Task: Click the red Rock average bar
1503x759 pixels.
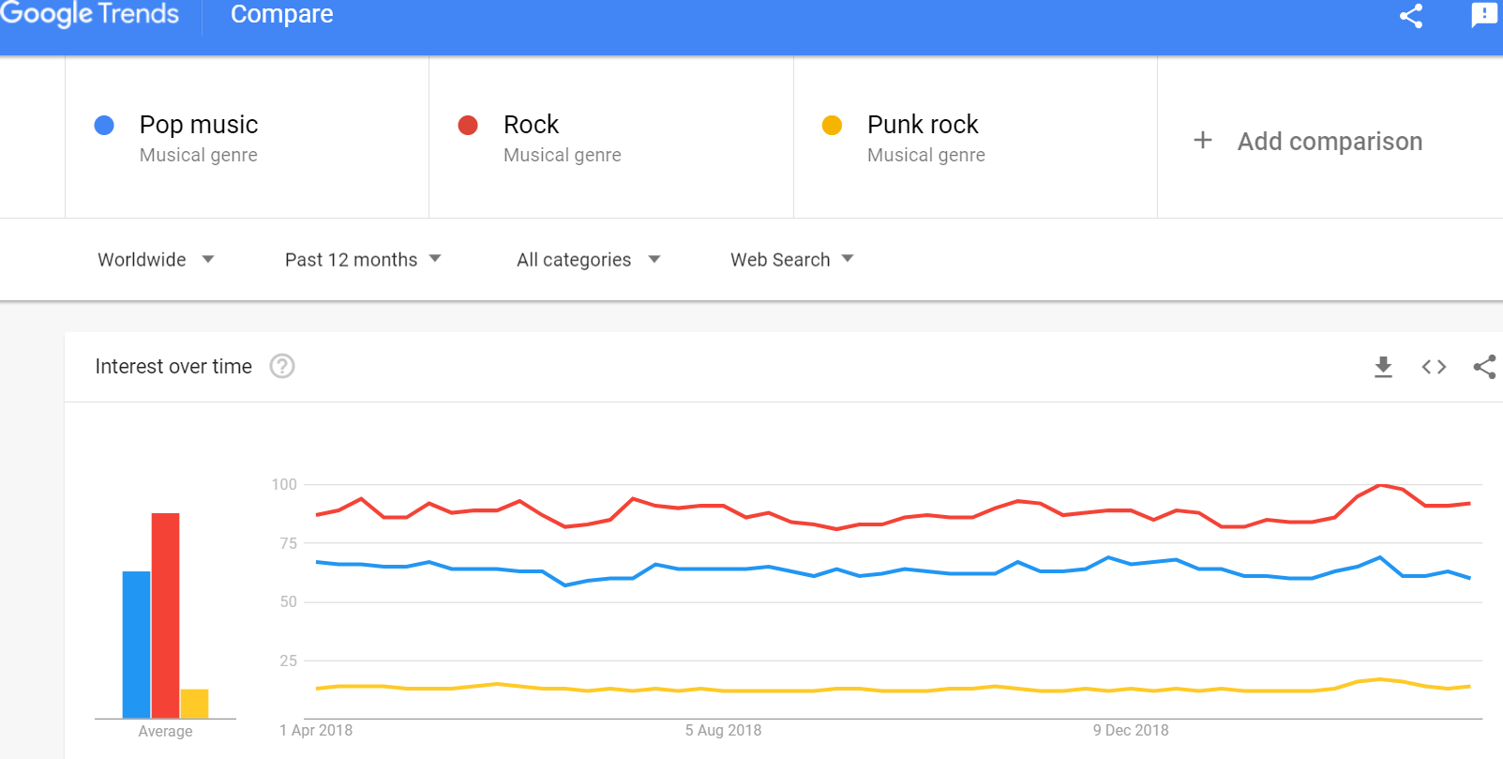Action: [x=165, y=615]
